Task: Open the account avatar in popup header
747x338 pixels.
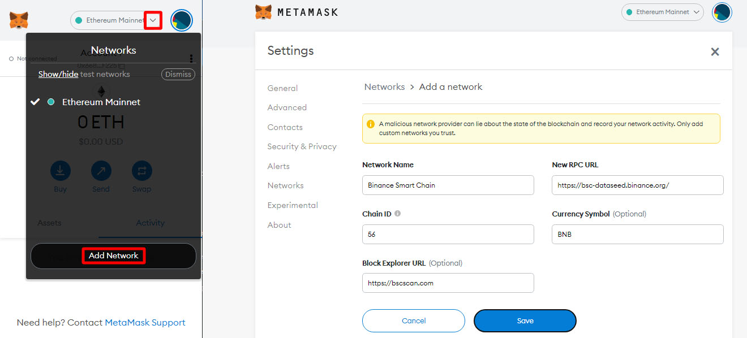Action: click(x=182, y=20)
